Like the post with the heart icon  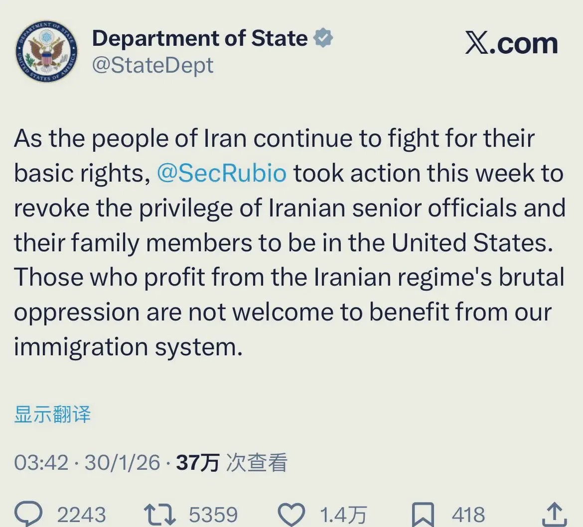[291, 513]
